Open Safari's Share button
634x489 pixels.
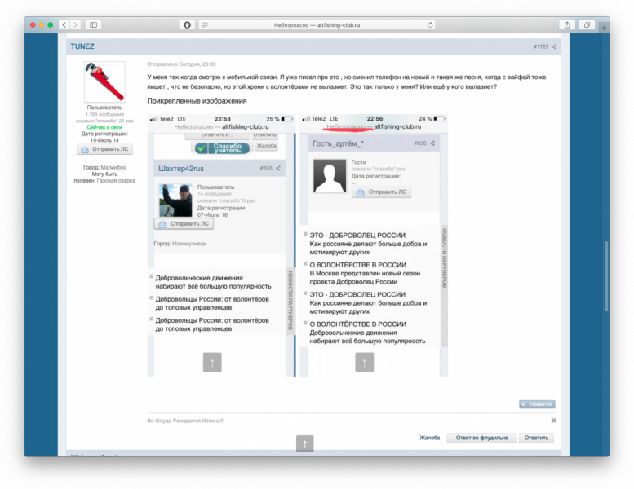pos(567,25)
